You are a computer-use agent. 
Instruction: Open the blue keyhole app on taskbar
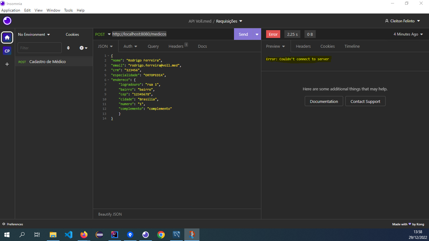pos(130,235)
